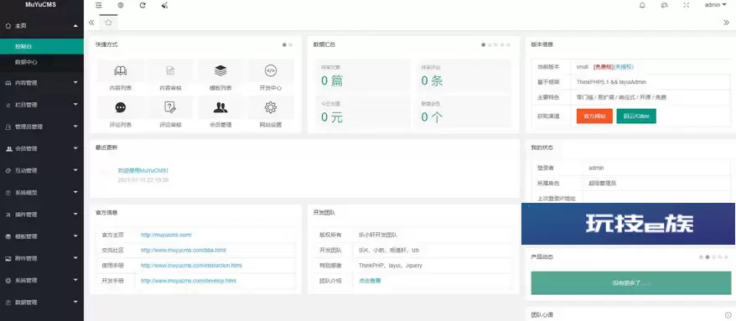Open the admin user dropdown
The height and width of the screenshot is (321, 736).
click(715, 5)
